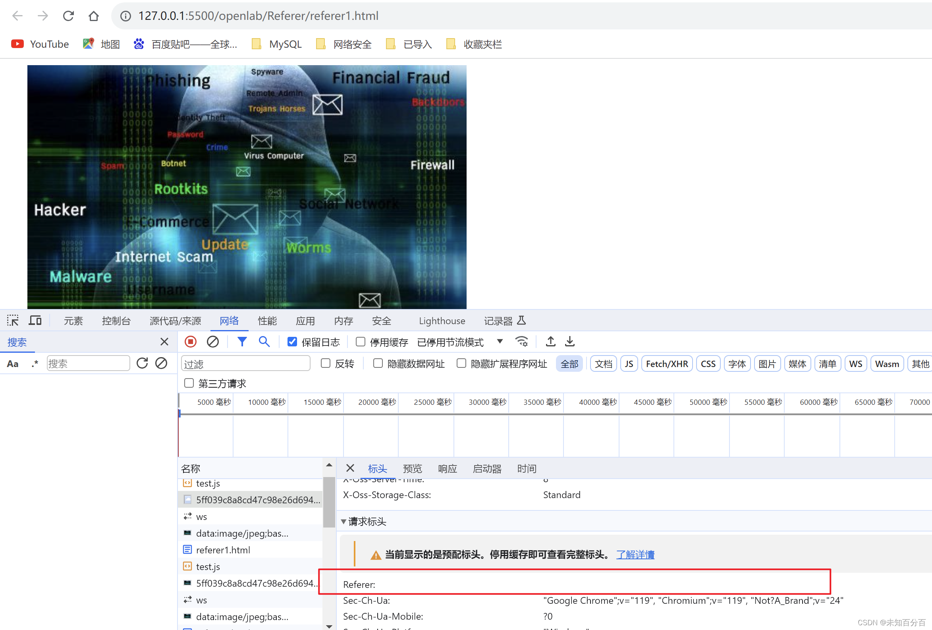Reload the page with refresh icon
Image resolution: width=932 pixels, height=630 pixels.
(68, 15)
